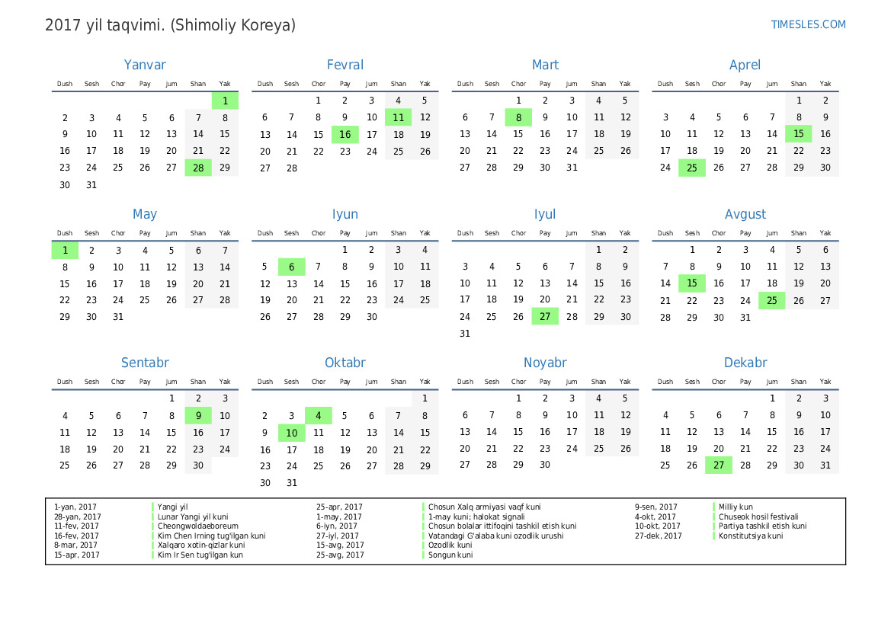Click legend date '27-iyl, 2017'
Viewport: 891px width, 630px height.
pos(338,536)
